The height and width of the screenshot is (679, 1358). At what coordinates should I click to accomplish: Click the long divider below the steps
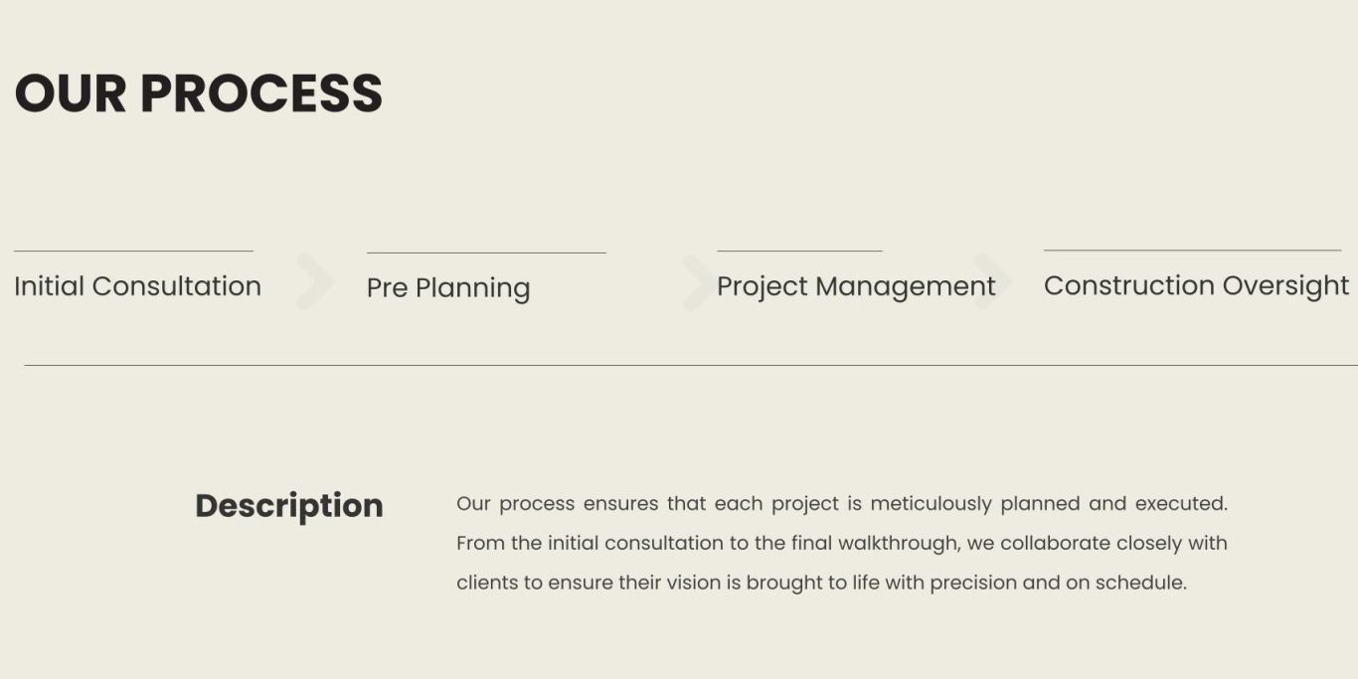coord(691,366)
